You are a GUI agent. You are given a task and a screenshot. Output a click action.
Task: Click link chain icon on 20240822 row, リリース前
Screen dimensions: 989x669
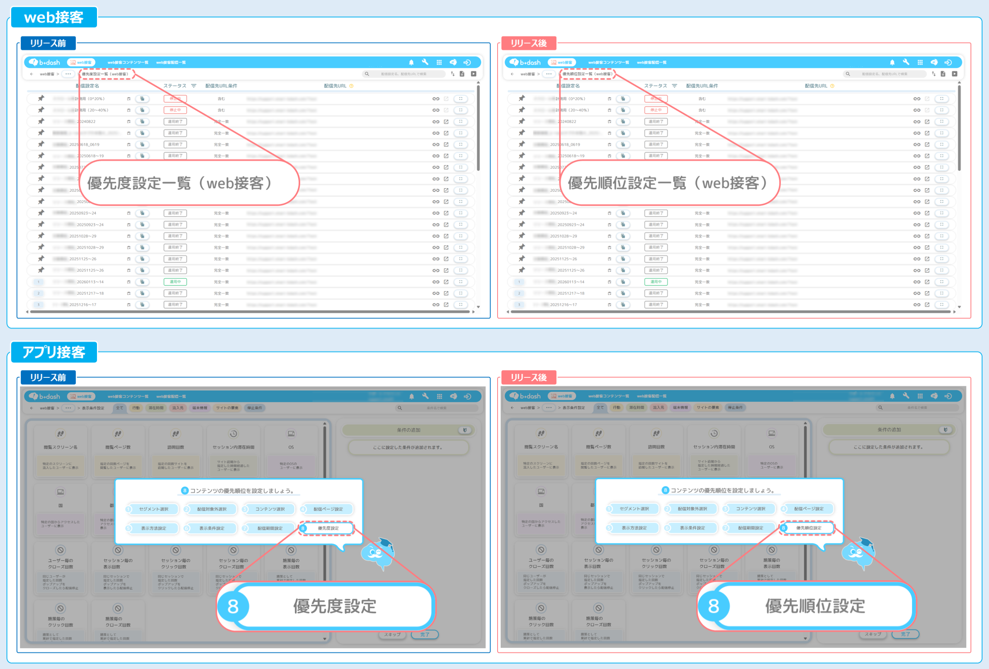point(435,122)
